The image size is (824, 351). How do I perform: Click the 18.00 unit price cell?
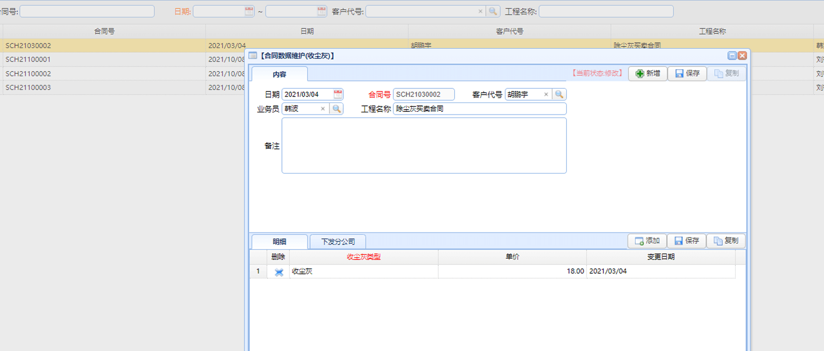[x=512, y=271]
